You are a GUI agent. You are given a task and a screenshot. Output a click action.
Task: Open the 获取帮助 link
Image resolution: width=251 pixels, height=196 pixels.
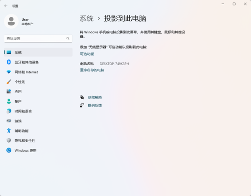click(95, 97)
